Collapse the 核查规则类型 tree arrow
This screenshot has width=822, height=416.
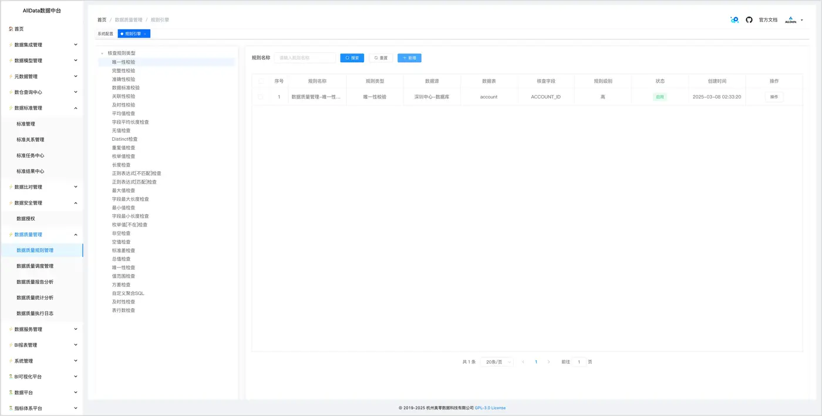pyautogui.click(x=102, y=53)
